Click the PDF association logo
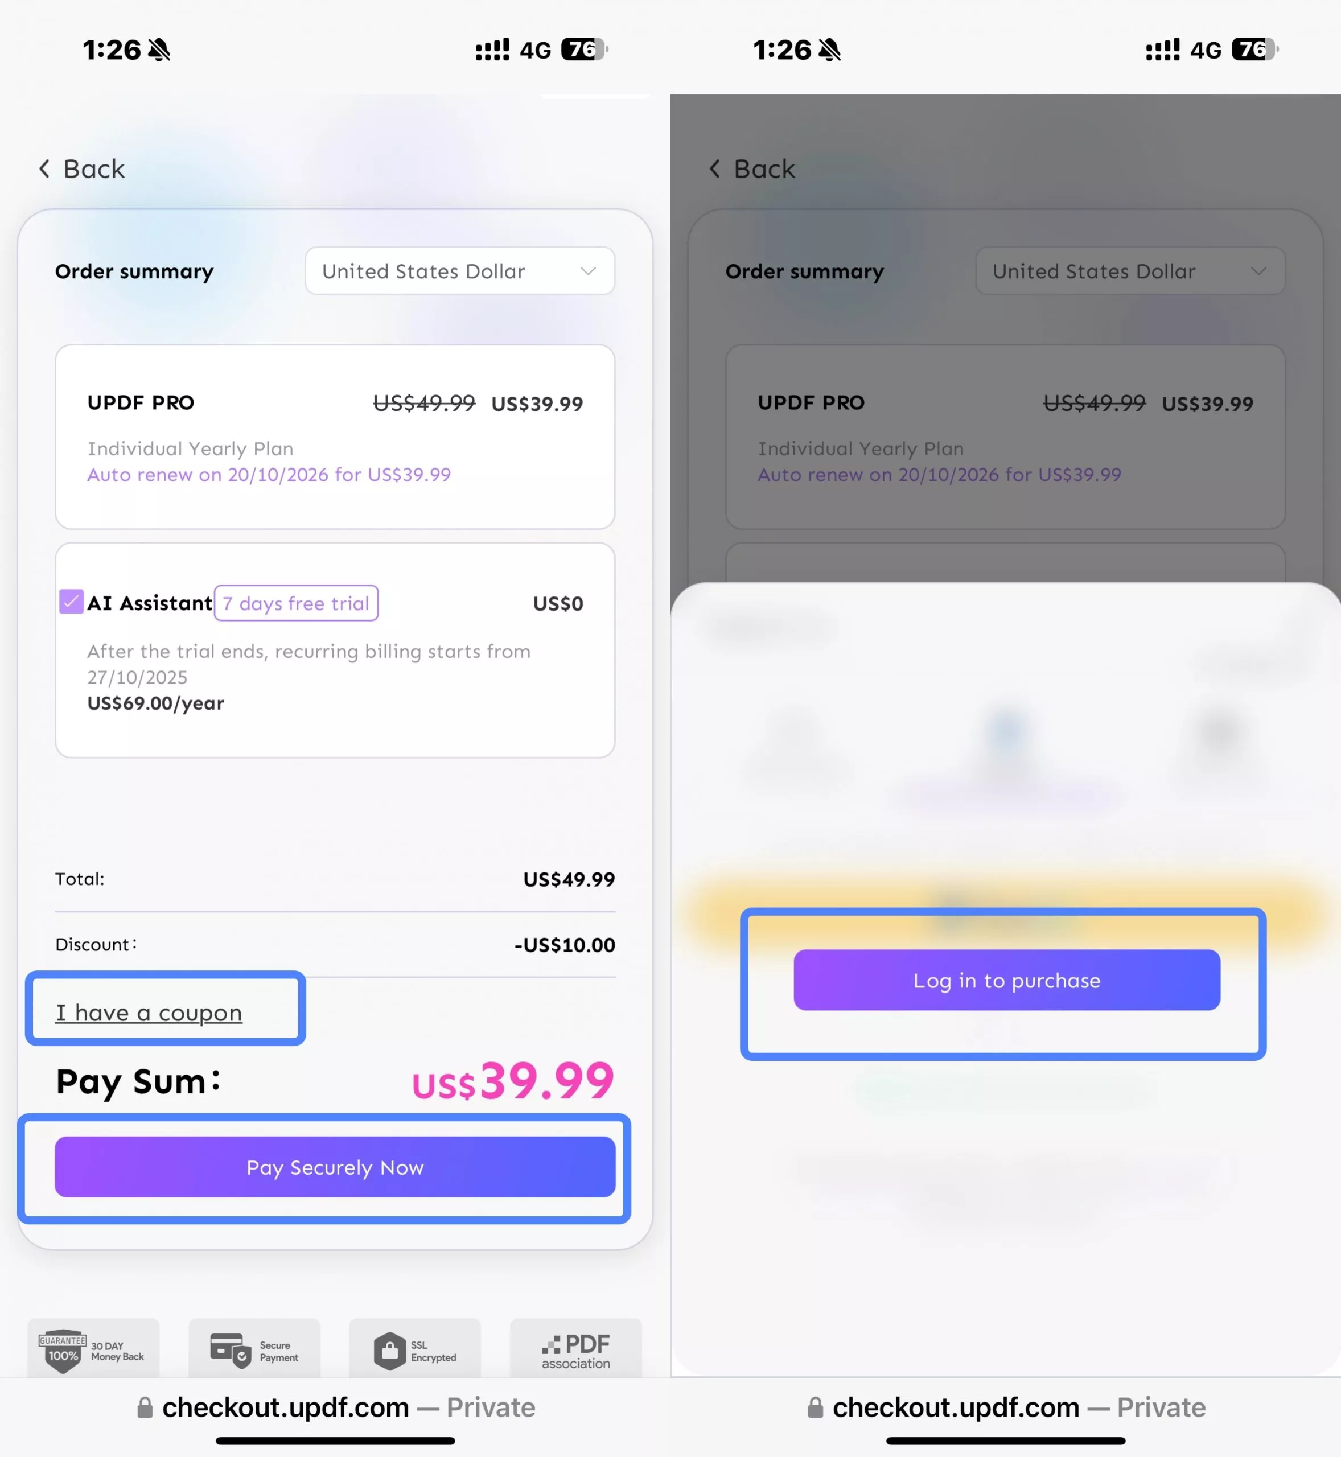This screenshot has height=1457, width=1341. (576, 1351)
